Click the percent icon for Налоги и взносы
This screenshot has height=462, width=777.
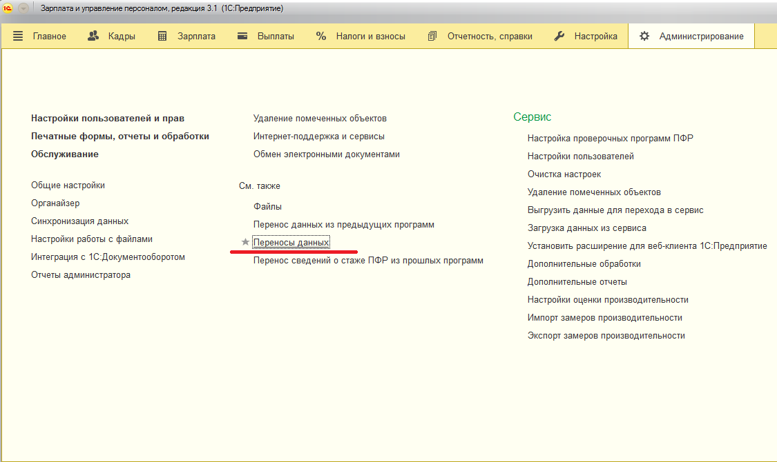(x=321, y=36)
